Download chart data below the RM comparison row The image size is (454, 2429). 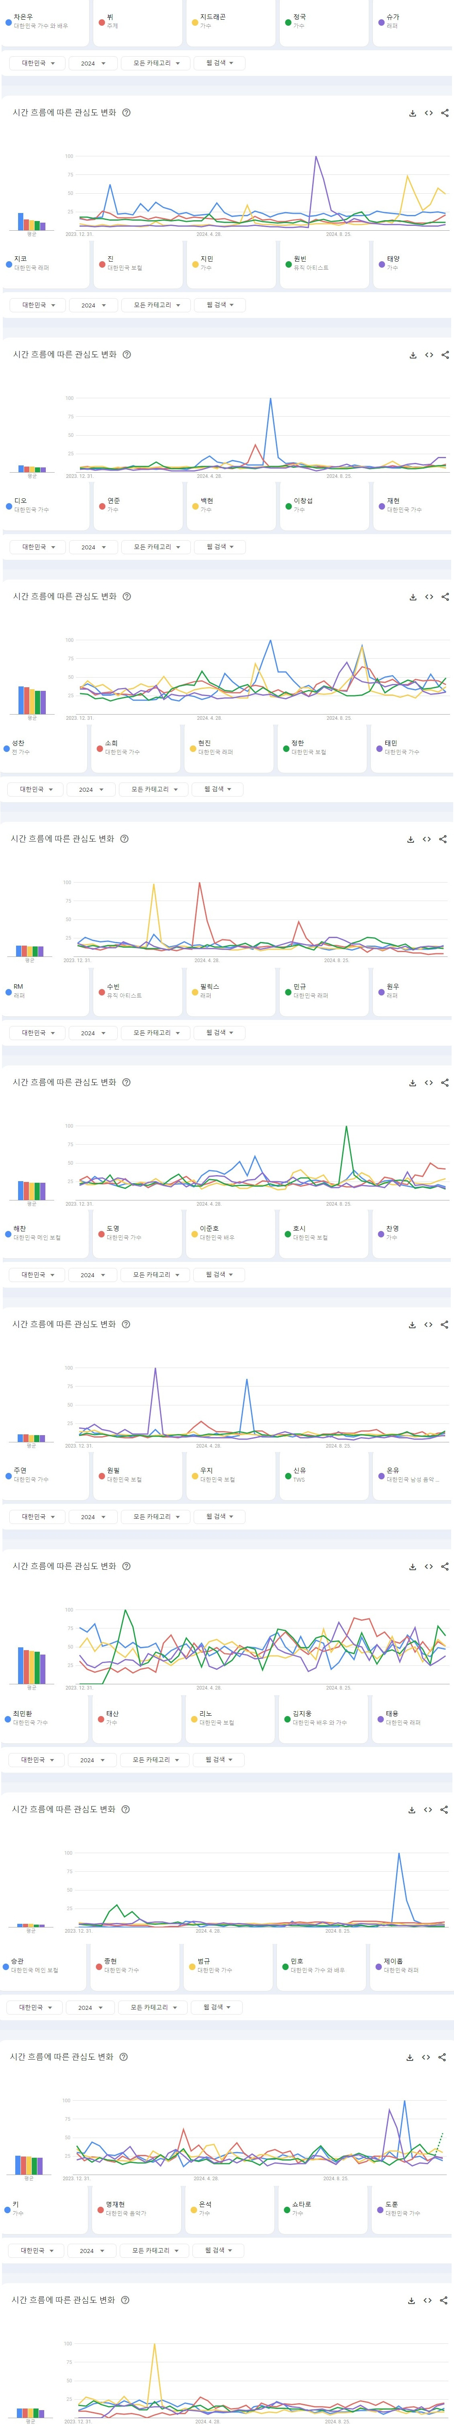(413, 1083)
